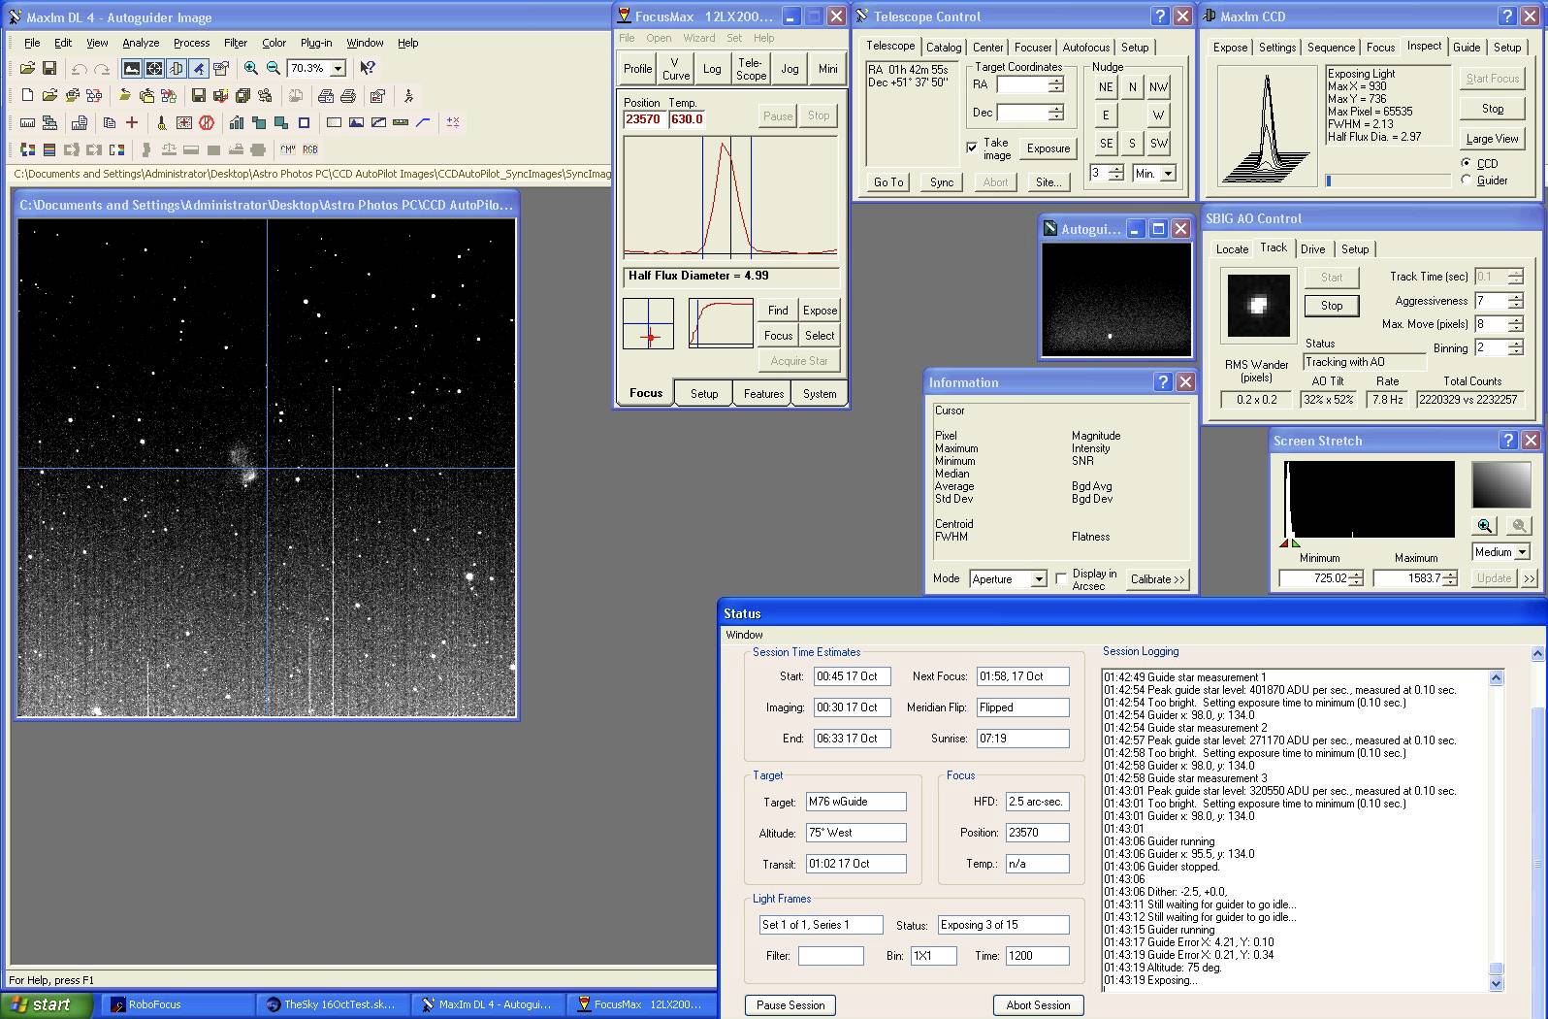Uncheck the Take image checkbox
Screen dimensions: 1548x1019
point(972,148)
